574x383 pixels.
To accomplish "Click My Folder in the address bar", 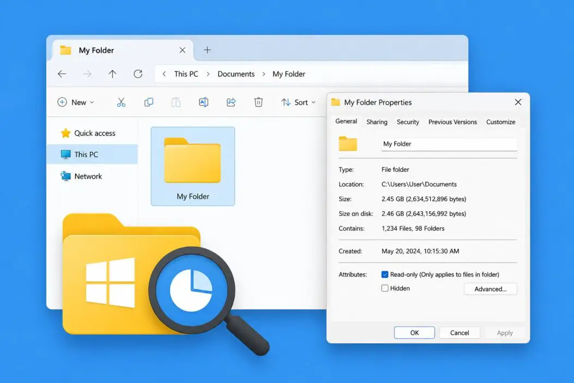I will (289, 74).
